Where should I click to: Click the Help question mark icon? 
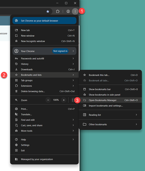tap(16, 139)
